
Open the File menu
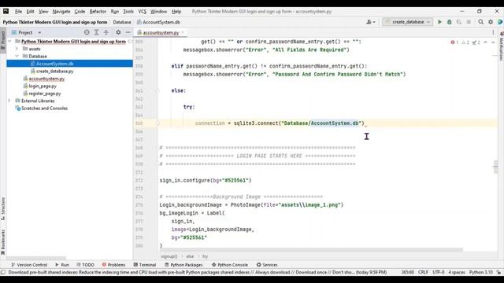(x=18, y=11)
